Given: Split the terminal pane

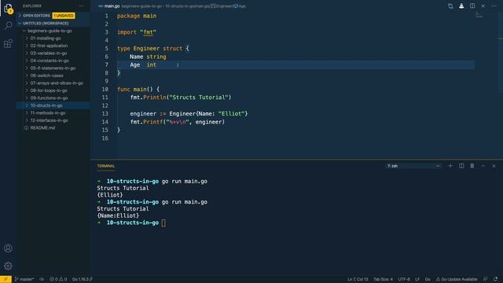Looking at the screenshot, I should click(x=461, y=166).
